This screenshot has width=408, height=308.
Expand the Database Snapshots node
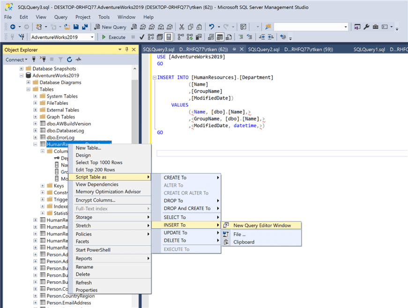pyautogui.click(x=22, y=69)
